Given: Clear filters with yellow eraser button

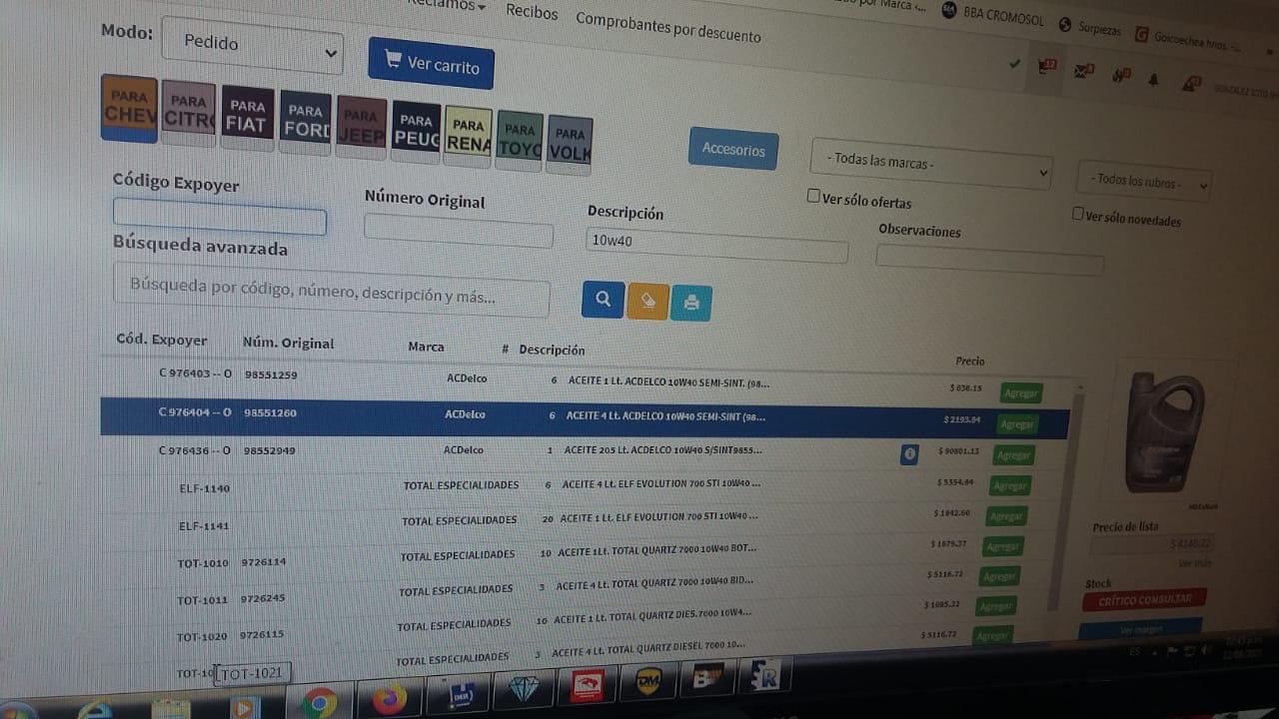Looking at the screenshot, I should pos(647,301).
